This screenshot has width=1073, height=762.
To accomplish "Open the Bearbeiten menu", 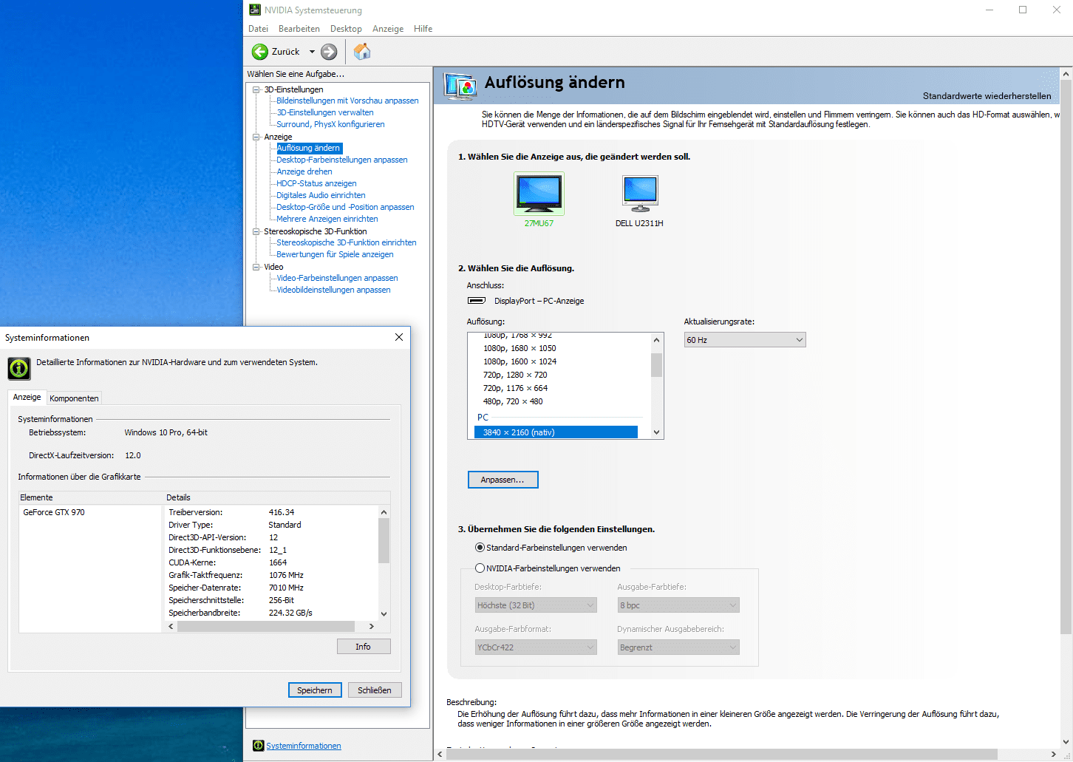I will pos(299,29).
